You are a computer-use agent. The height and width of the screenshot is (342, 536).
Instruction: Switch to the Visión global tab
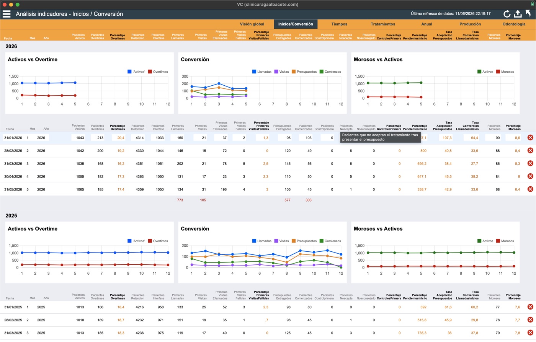click(252, 24)
